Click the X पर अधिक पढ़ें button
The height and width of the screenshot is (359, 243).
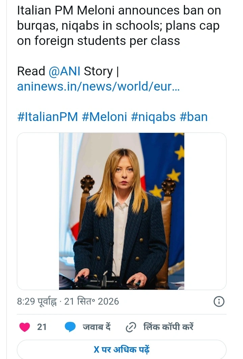tap(122, 350)
